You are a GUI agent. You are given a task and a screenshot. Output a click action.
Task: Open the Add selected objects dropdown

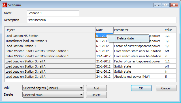(x=53, y=88)
